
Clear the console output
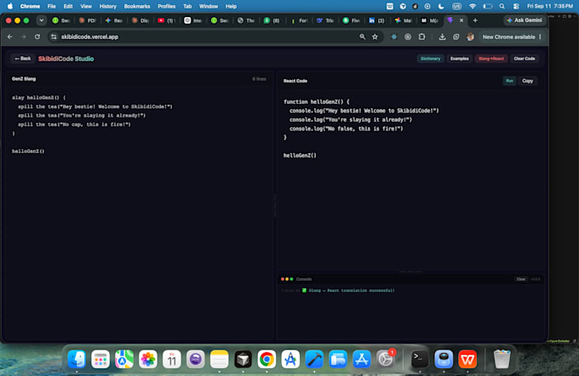[520, 279]
